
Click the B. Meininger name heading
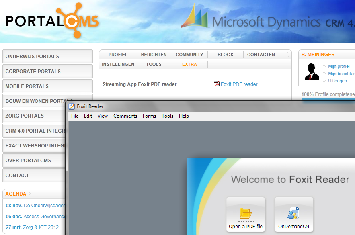click(x=318, y=55)
